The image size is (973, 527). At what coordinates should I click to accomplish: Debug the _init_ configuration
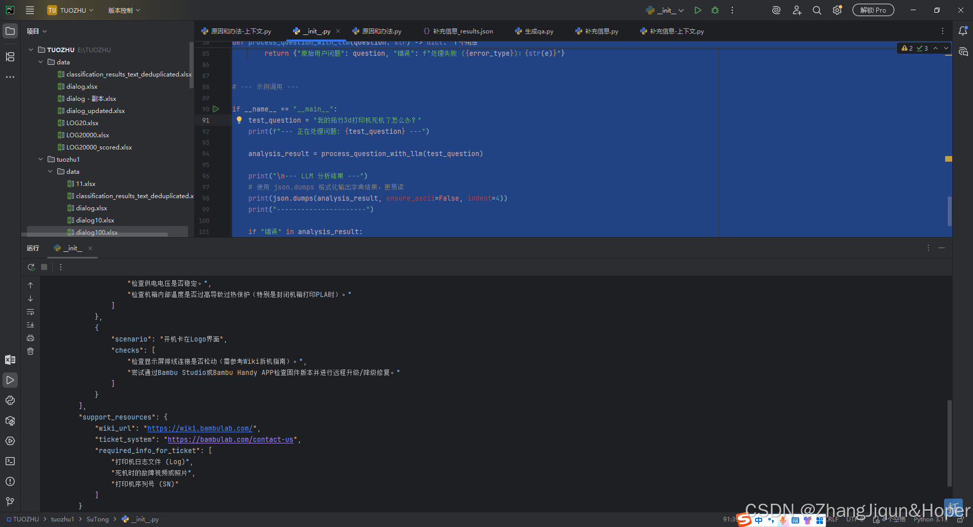pos(715,10)
